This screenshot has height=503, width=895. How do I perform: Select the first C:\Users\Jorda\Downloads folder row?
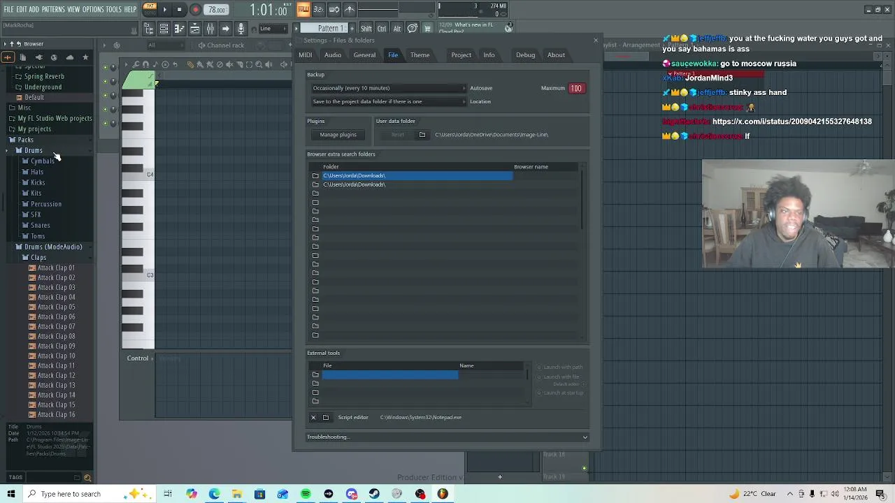pos(417,175)
